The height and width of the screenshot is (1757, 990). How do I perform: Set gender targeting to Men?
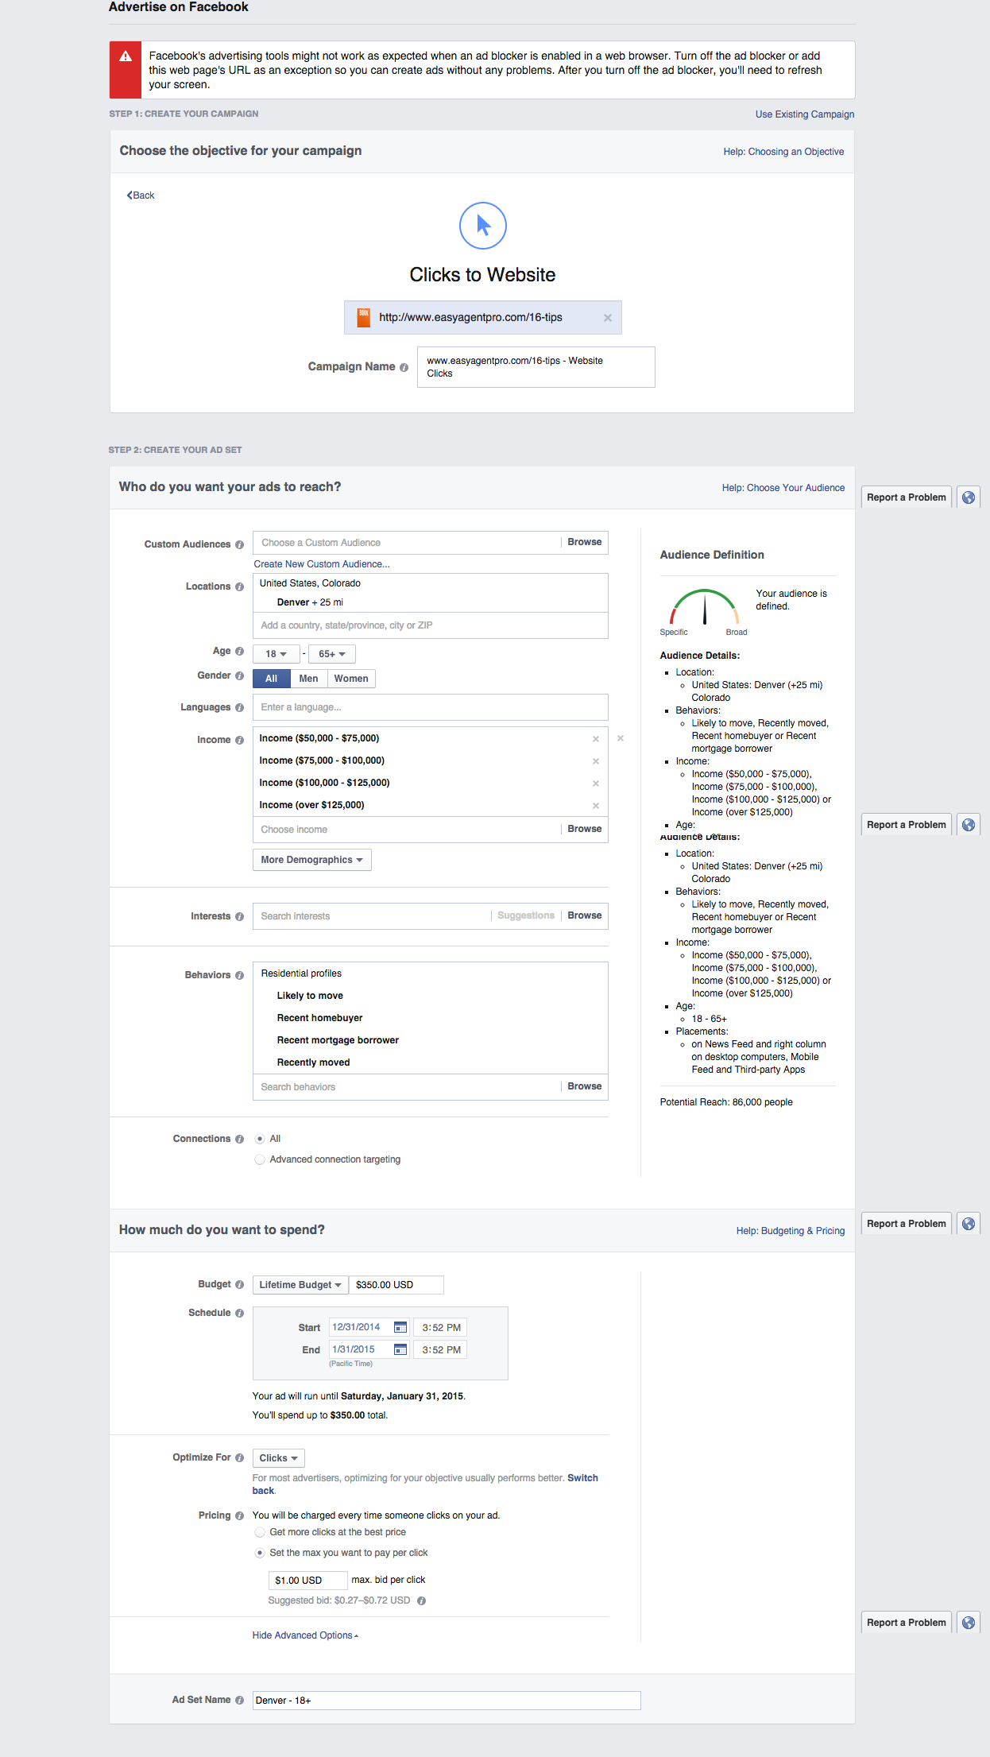pos(308,679)
